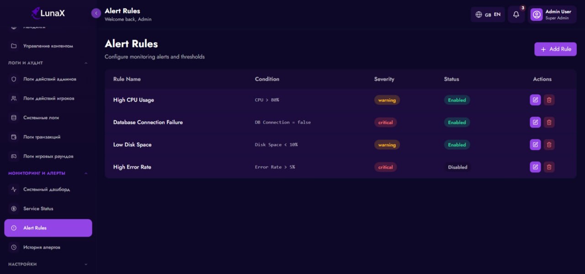Image resolution: width=585 pixels, height=274 pixels.
Task: Open Логи действий админов page
Action: tap(48, 79)
